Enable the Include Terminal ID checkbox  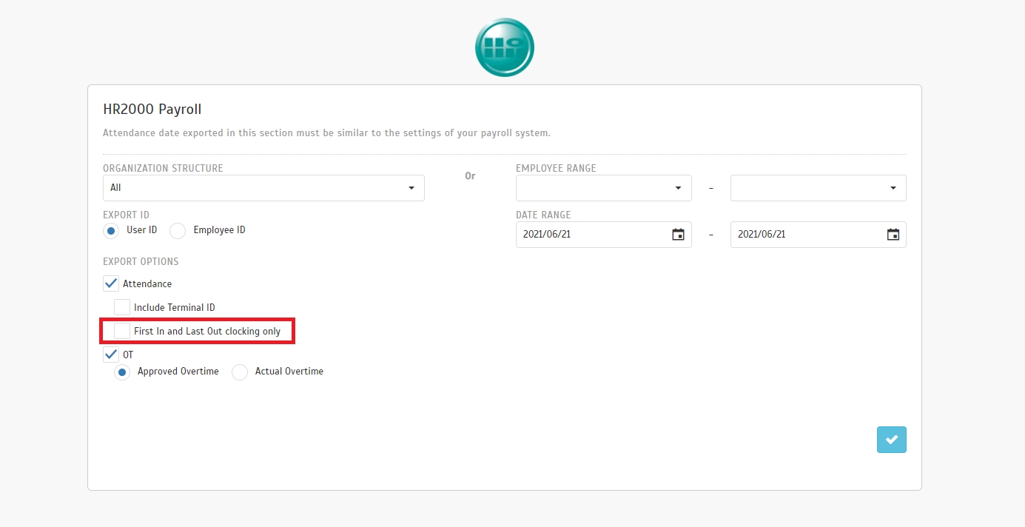pyautogui.click(x=122, y=307)
